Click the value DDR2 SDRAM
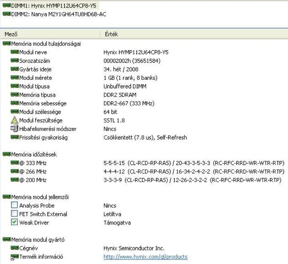Screen dimensions: 288x264 tap(120, 95)
